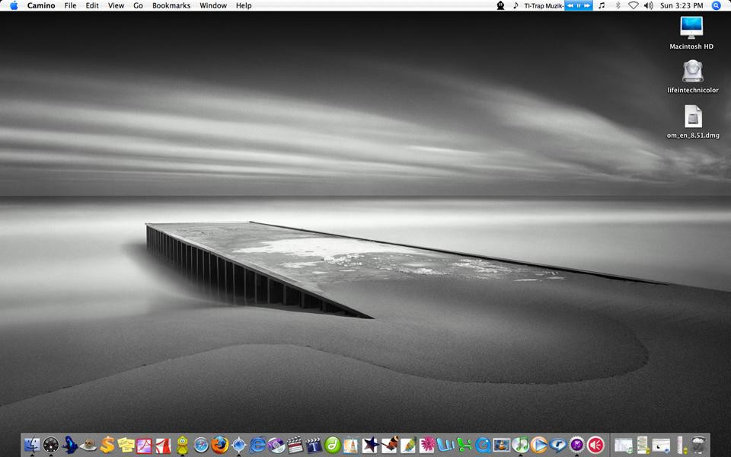This screenshot has width=731, height=457.
Task: Select the Macintosh HD desktop icon
Action: (691, 33)
